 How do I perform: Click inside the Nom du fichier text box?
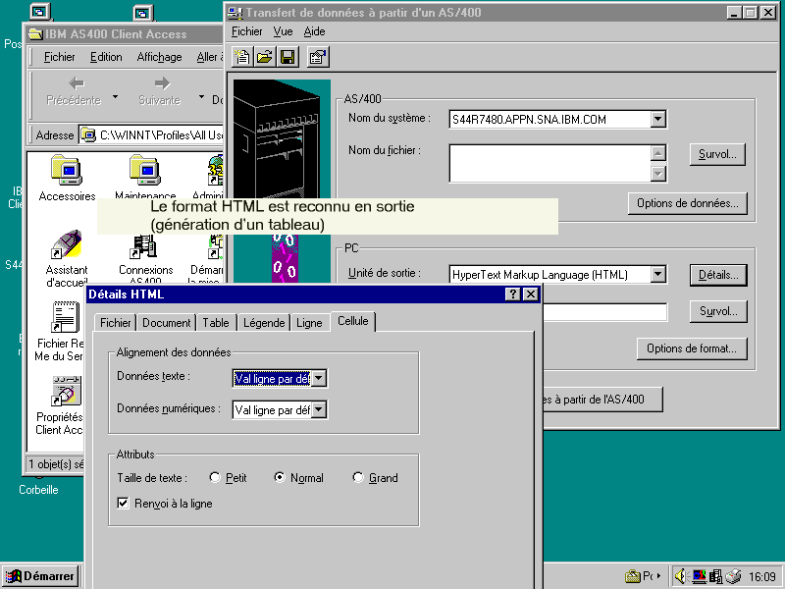pyautogui.click(x=549, y=163)
